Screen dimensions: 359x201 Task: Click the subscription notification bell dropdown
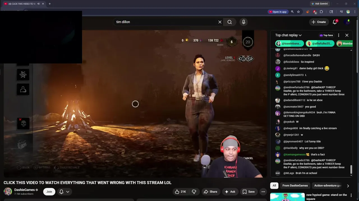pos(64,192)
